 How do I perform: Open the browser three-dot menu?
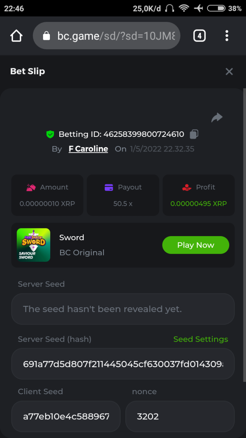[227, 36]
